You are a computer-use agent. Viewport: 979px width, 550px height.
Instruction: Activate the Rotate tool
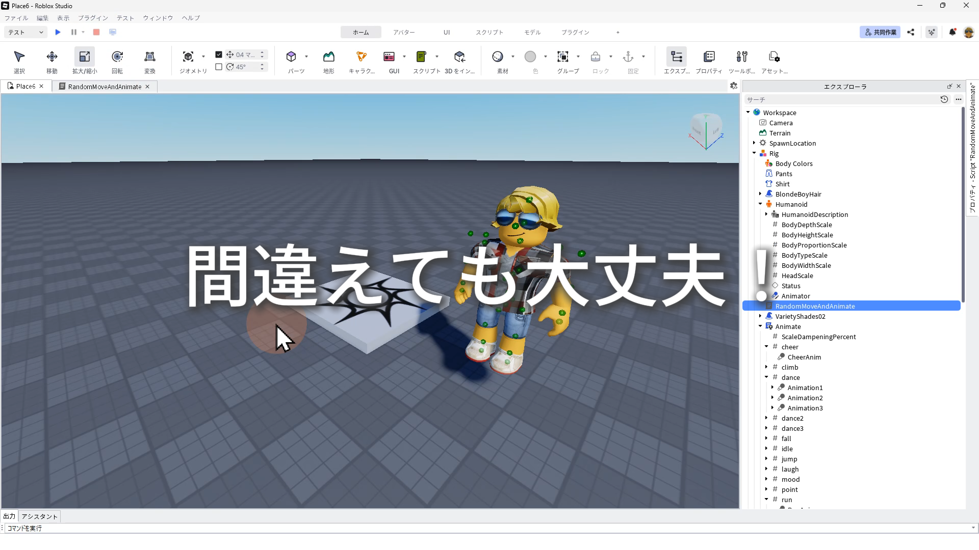tap(117, 57)
